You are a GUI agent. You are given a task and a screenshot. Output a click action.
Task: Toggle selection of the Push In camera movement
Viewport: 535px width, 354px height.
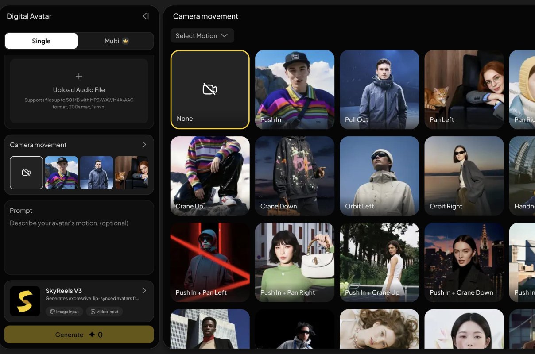pyautogui.click(x=295, y=88)
